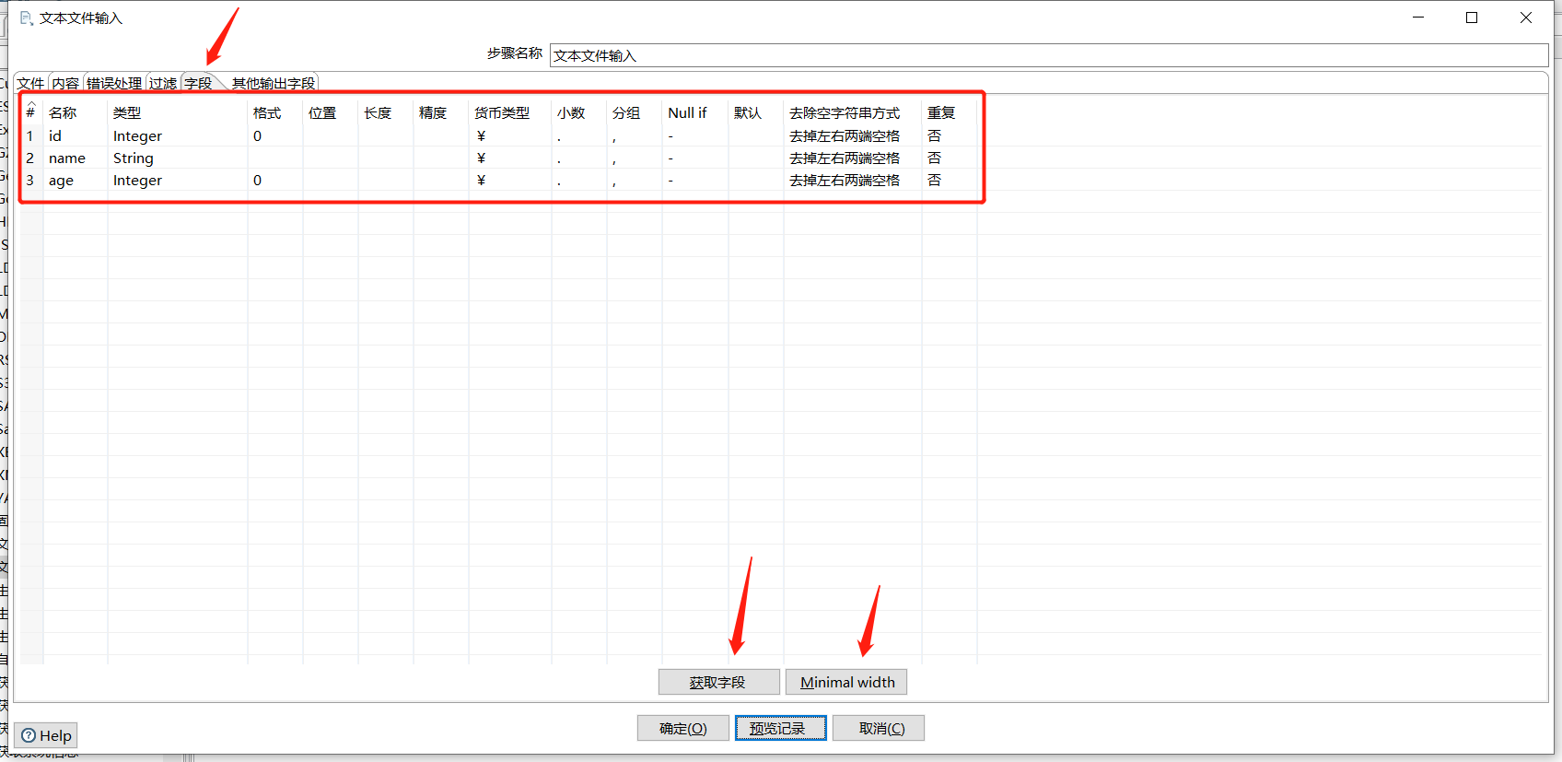Click the 去除空字符串方式 column header

click(x=853, y=112)
